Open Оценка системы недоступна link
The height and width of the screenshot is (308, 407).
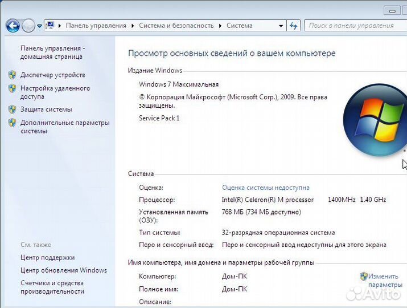[x=265, y=188]
